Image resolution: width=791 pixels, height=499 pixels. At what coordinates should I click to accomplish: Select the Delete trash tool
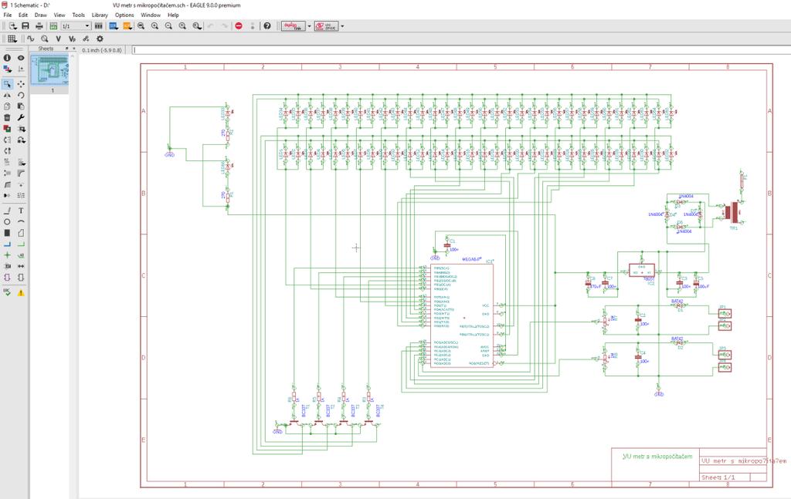pyautogui.click(x=7, y=117)
